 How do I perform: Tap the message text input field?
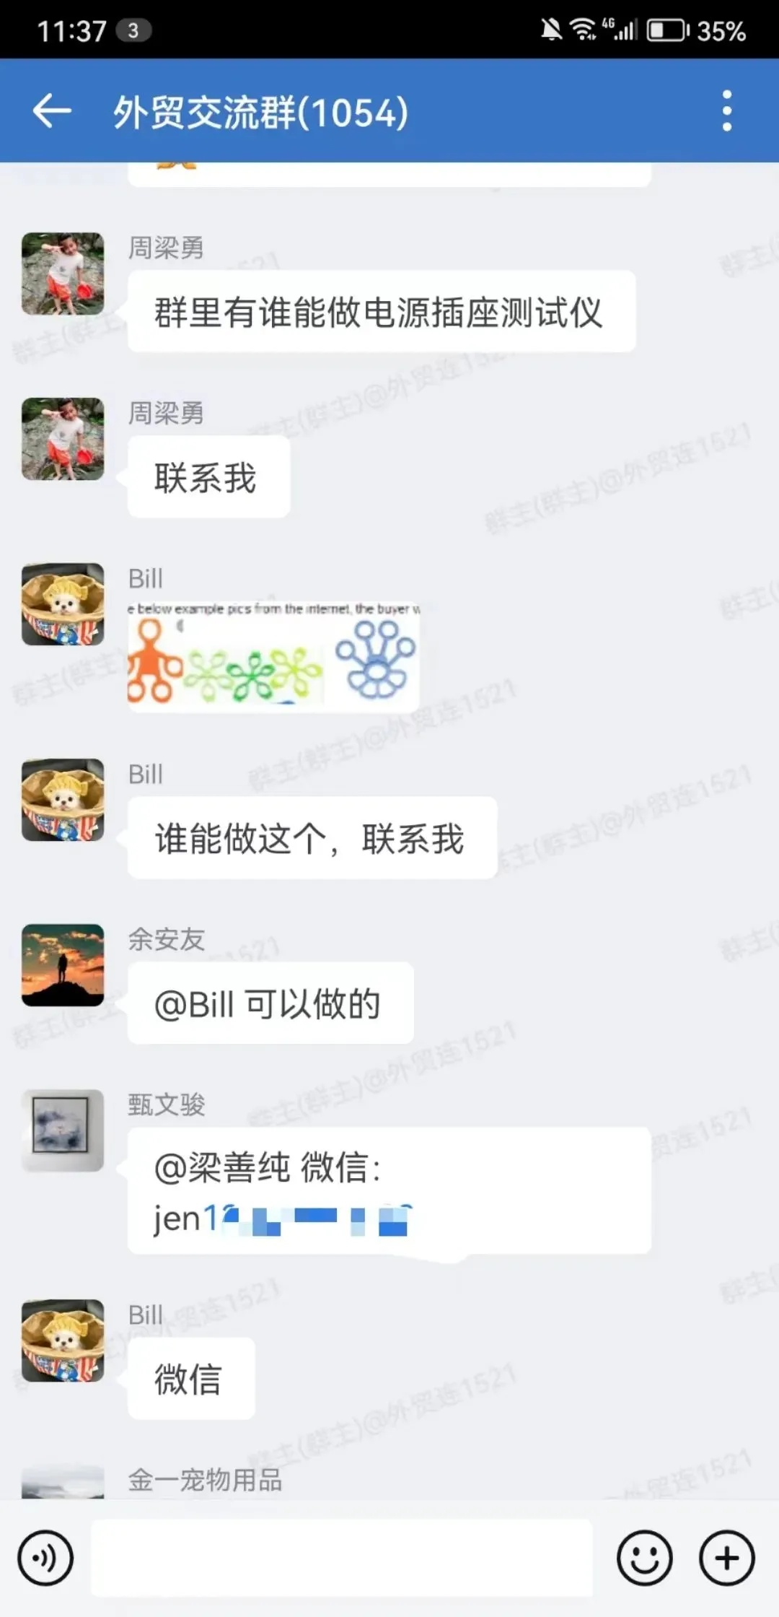point(341,1557)
